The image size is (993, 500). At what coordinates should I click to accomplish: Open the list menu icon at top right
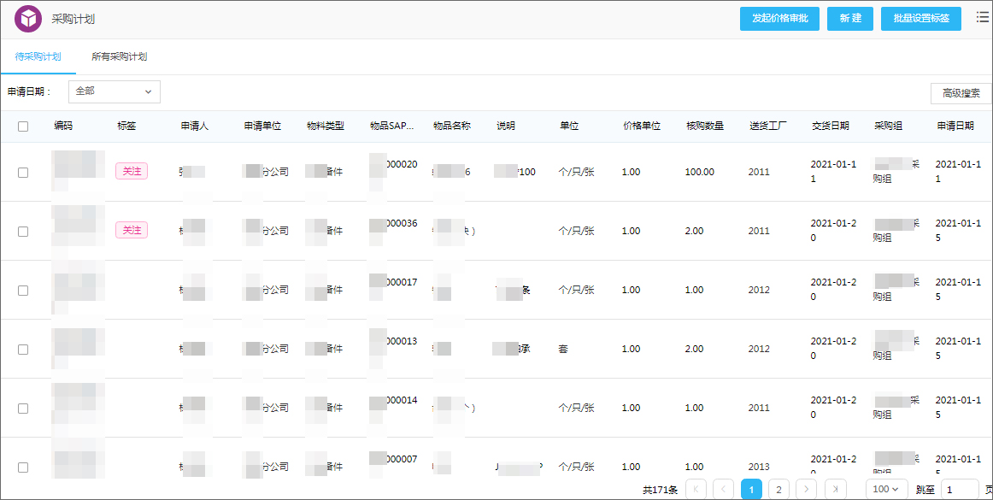[x=982, y=18]
